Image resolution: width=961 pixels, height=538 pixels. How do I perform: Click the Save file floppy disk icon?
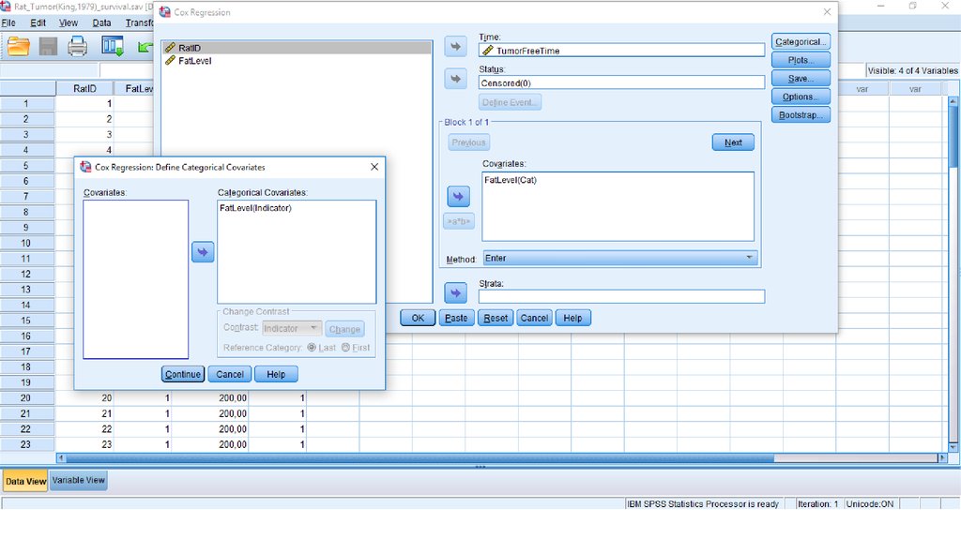(48, 46)
